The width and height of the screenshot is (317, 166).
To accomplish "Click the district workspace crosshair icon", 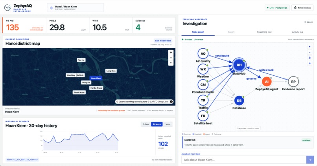I will click(x=52, y=8).
